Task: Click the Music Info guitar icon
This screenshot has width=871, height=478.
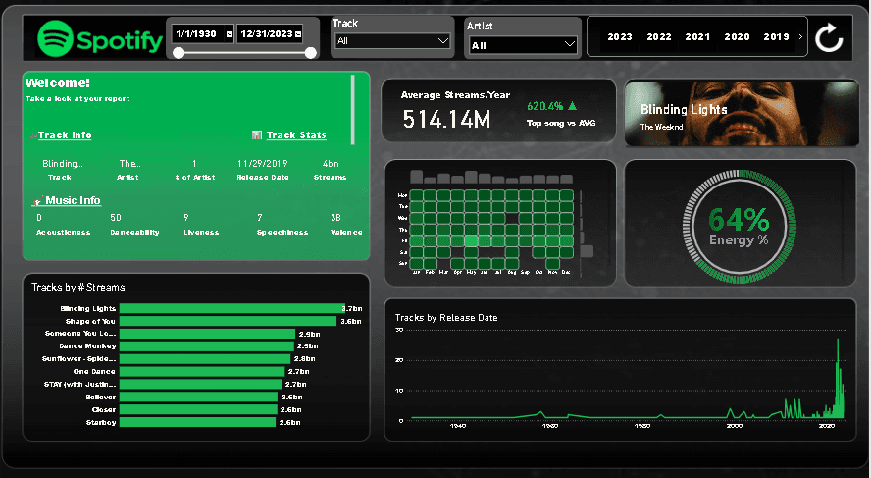Action: pyautogui.click(x=37, y=200)
